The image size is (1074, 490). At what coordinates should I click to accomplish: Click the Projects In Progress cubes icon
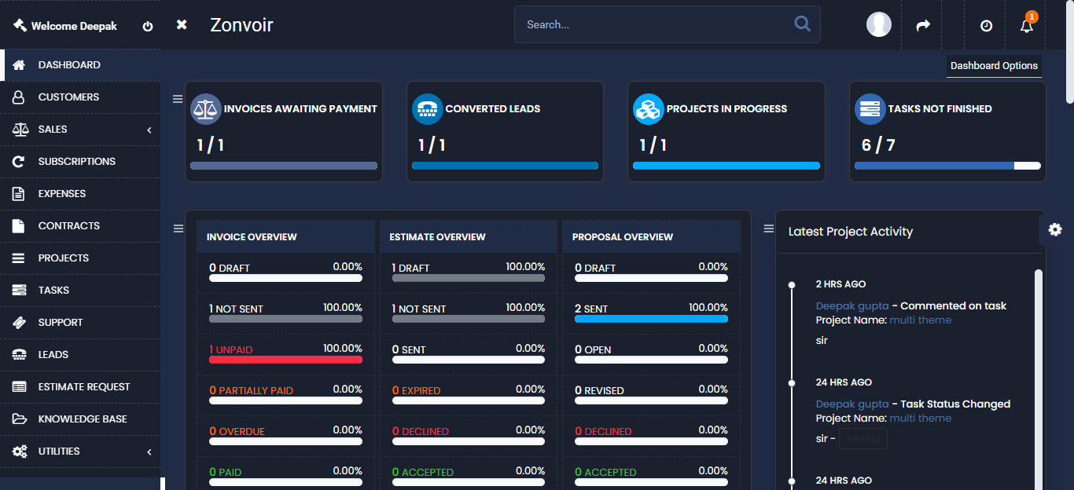point(648,109)
